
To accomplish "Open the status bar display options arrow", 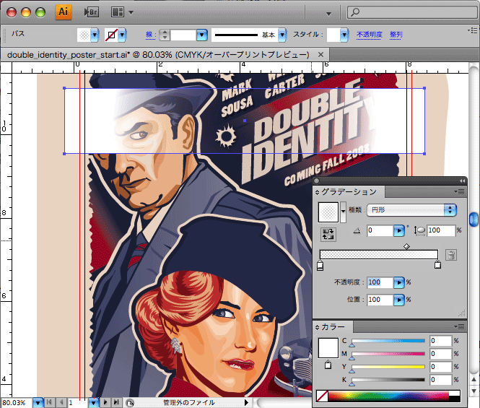I will coord(246,402).
